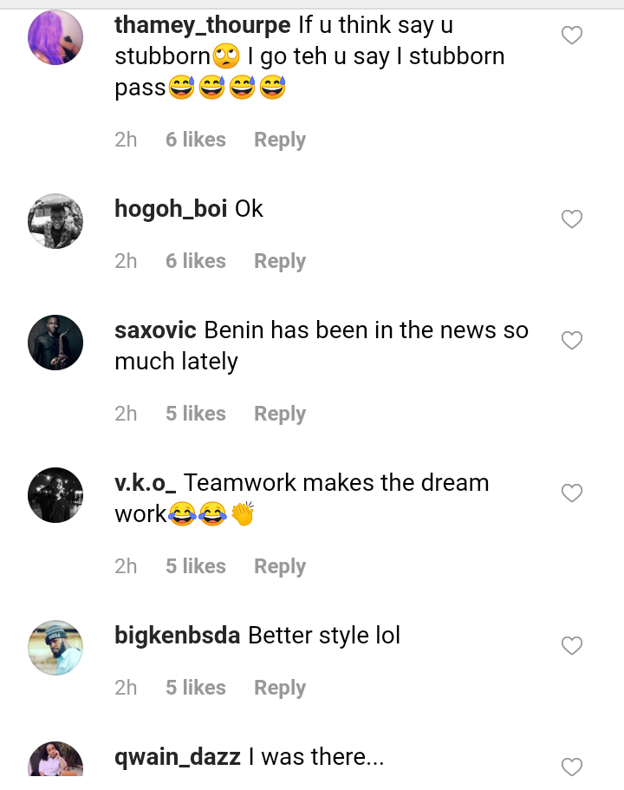Tap the heart beside qwain_dazz's comment
This screenshot has height=790, width=624.
coord(572,767)
